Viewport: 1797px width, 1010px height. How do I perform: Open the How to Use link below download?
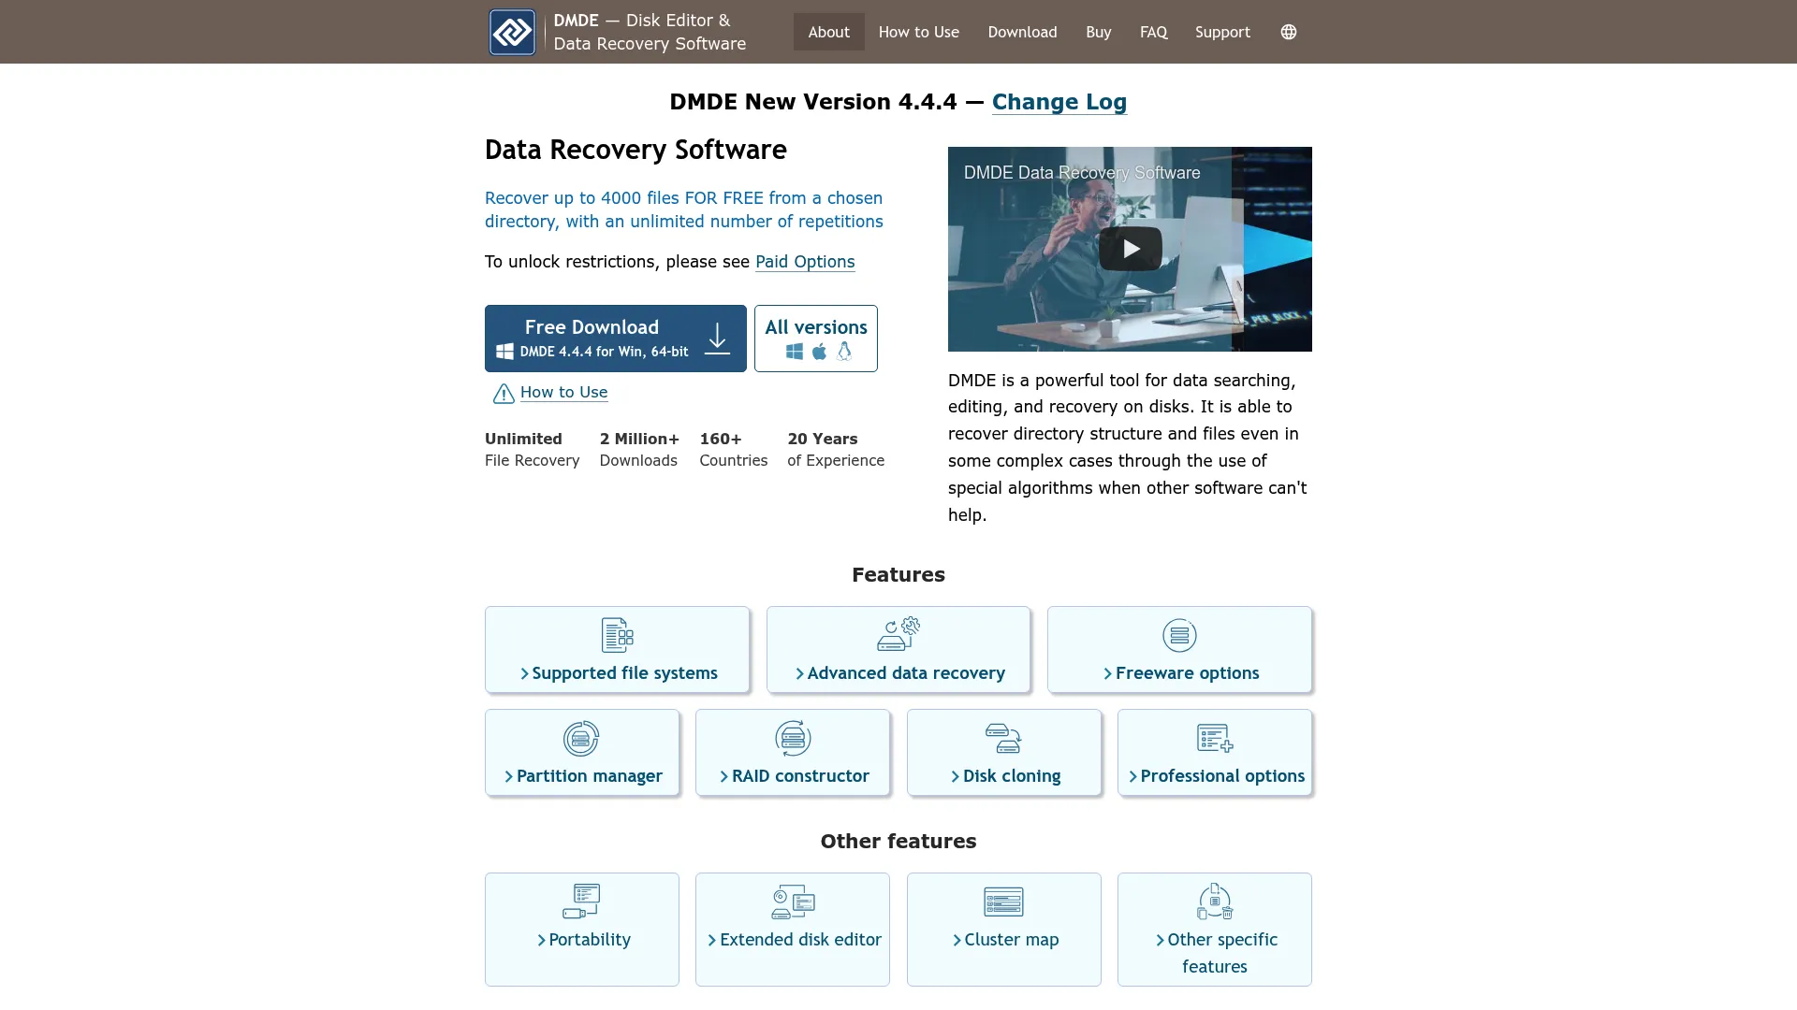563,393
